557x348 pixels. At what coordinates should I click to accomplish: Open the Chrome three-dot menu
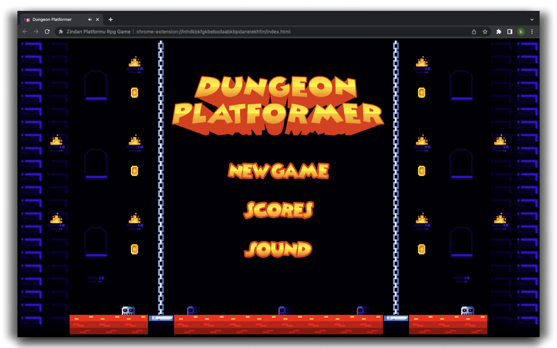point(532,31)
